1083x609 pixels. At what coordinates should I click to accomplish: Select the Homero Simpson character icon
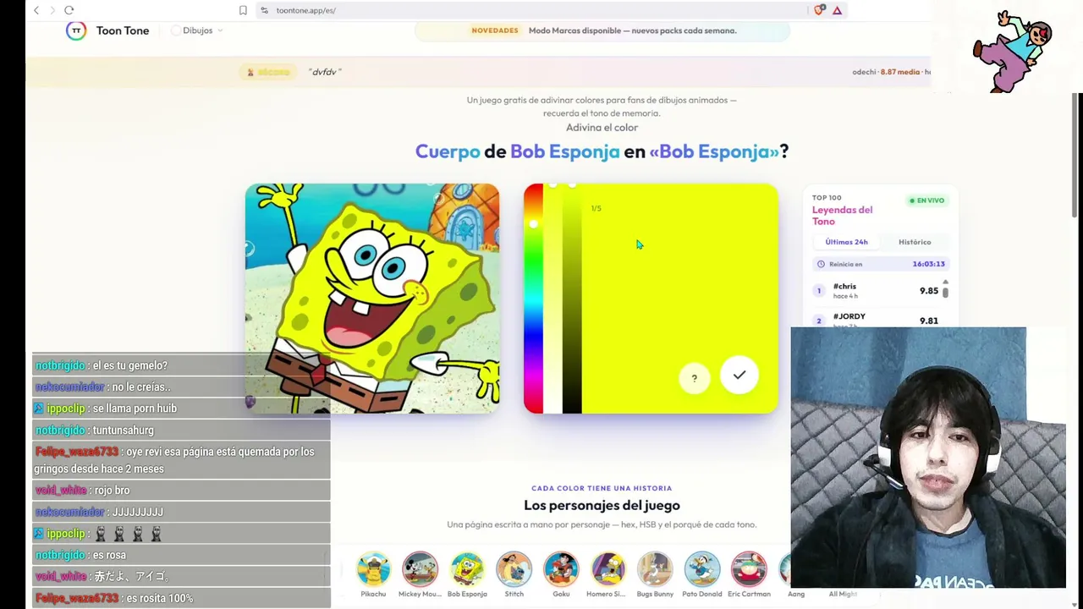607,569
